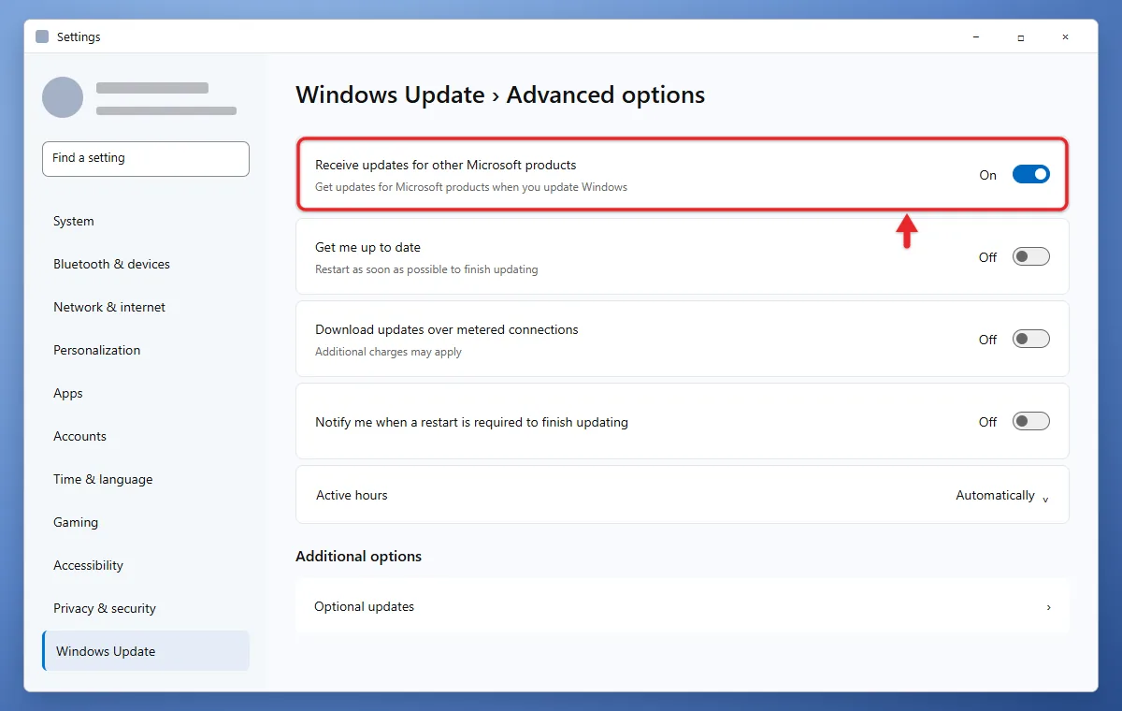Click the Advanced options breadcrumb title
The height and width of the screenshot is (711, 1122).
click(x=606, y=95)
